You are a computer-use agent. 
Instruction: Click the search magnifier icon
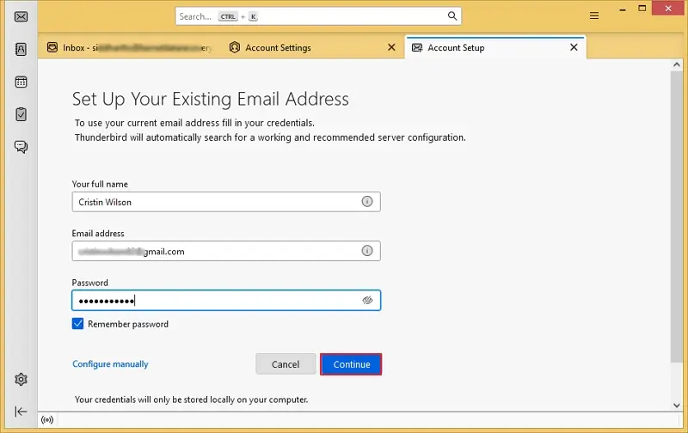click(452, 16)
